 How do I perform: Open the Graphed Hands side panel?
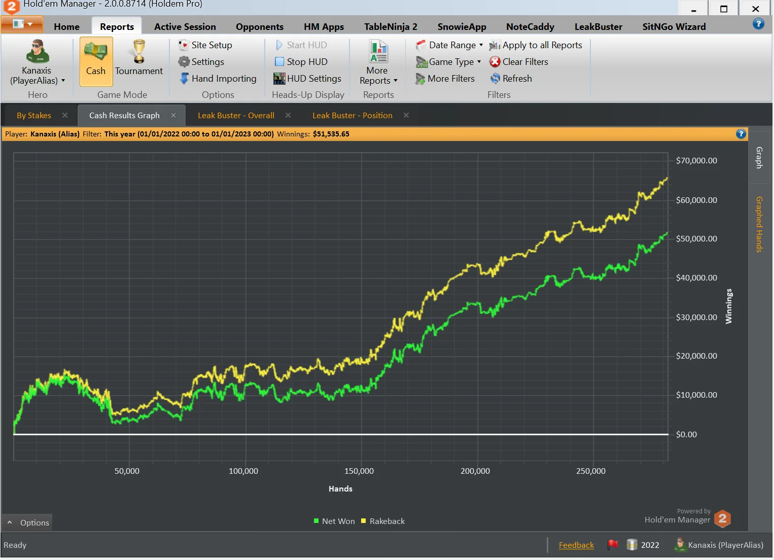click(759, 224)
